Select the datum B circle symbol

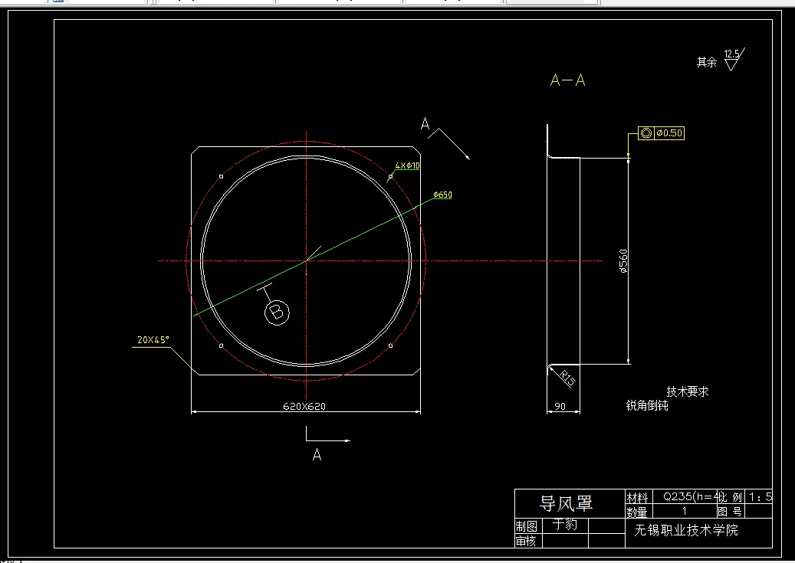pyautogui.click(x=277, y=313)
